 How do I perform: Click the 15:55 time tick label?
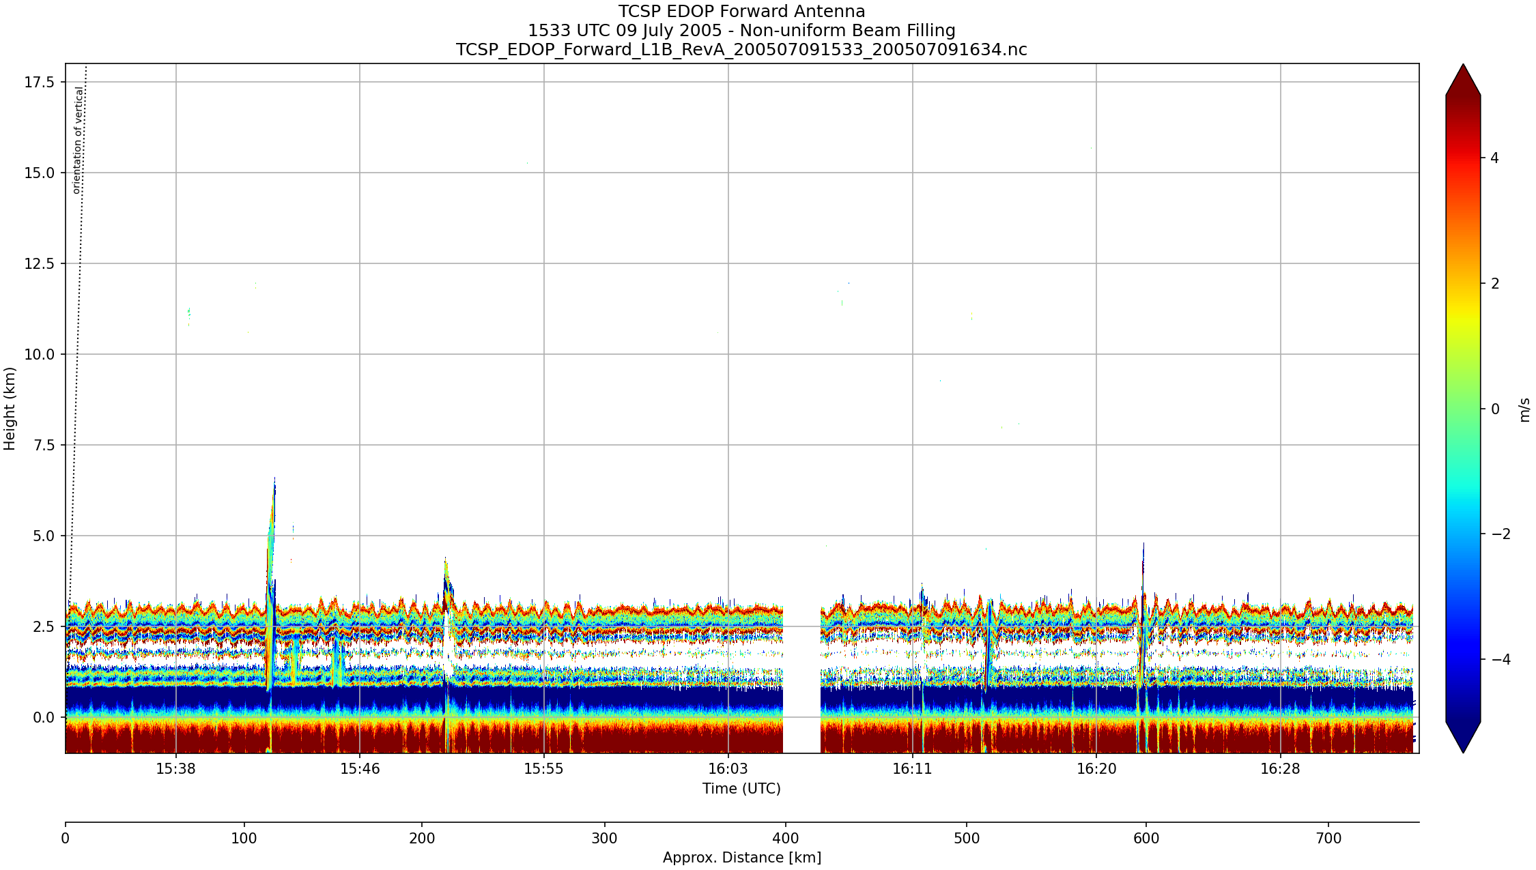pos(543,770)
